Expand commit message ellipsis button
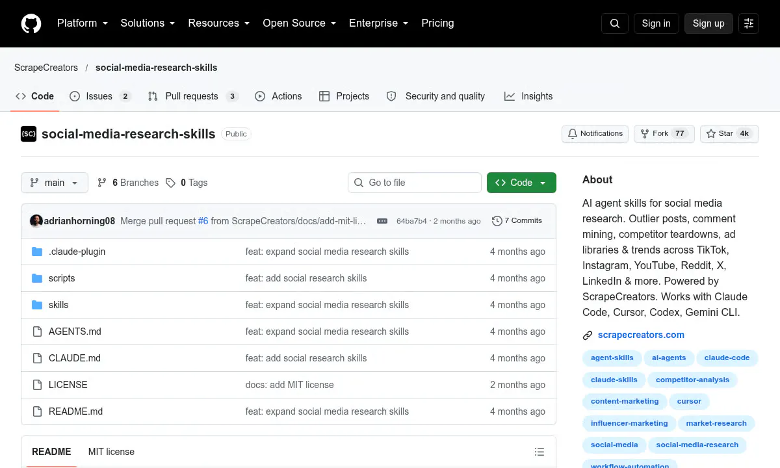The height and width of the screenshot is (468, 780). click(382, 221)
